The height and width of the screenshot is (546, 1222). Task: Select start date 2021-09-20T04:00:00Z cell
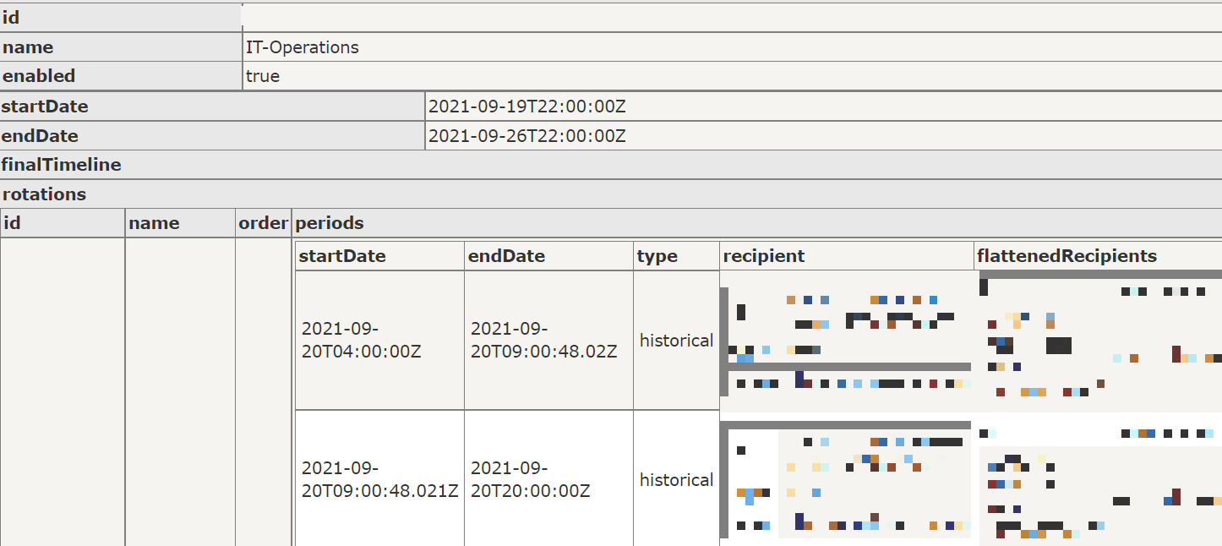pos(379,341)
